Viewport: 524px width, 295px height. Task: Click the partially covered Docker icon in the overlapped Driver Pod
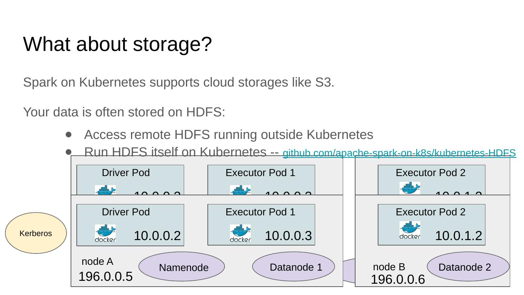[105, 190]
